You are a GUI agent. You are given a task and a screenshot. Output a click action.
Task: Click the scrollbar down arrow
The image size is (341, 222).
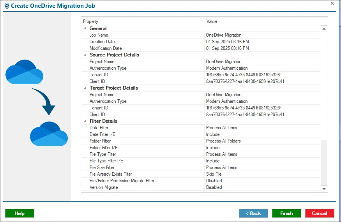pyautogui.click(x=324, y=189)
